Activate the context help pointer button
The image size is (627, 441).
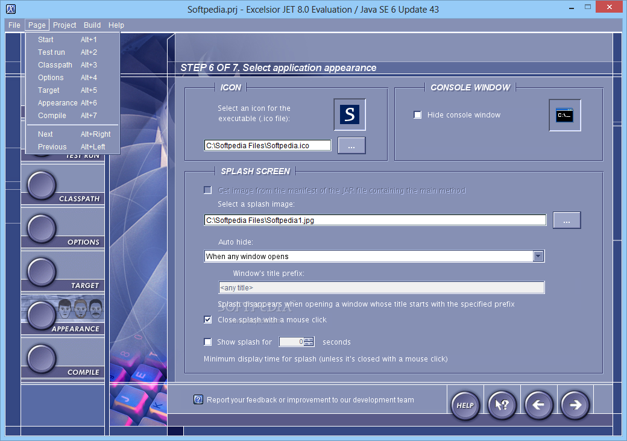[x=502, y=405]
